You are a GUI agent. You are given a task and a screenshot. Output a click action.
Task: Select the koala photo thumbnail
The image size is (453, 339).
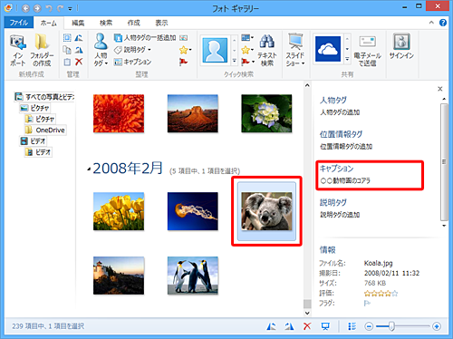[x=266, y=211]
